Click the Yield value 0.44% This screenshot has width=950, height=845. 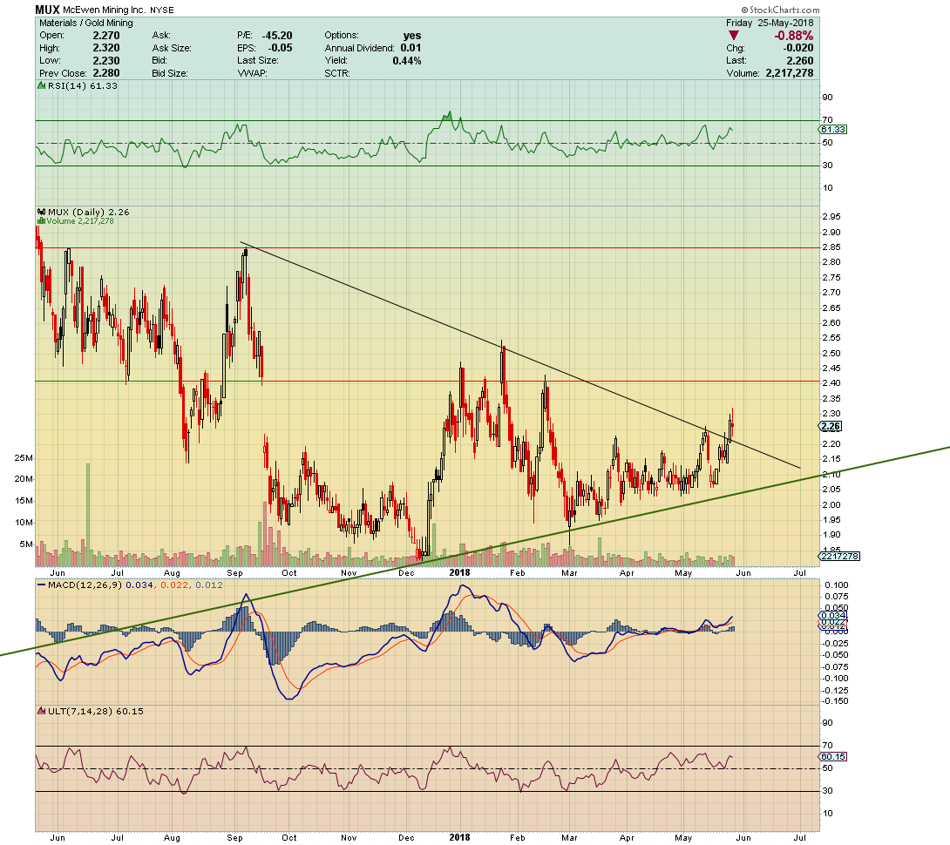[x=406, y=61]
